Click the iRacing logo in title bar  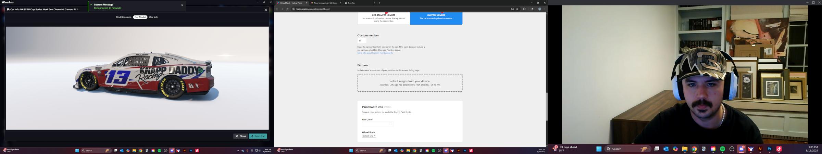(8, 2)
